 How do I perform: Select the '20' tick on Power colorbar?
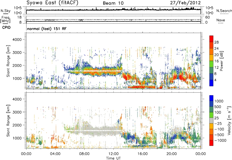click(216, 55)
